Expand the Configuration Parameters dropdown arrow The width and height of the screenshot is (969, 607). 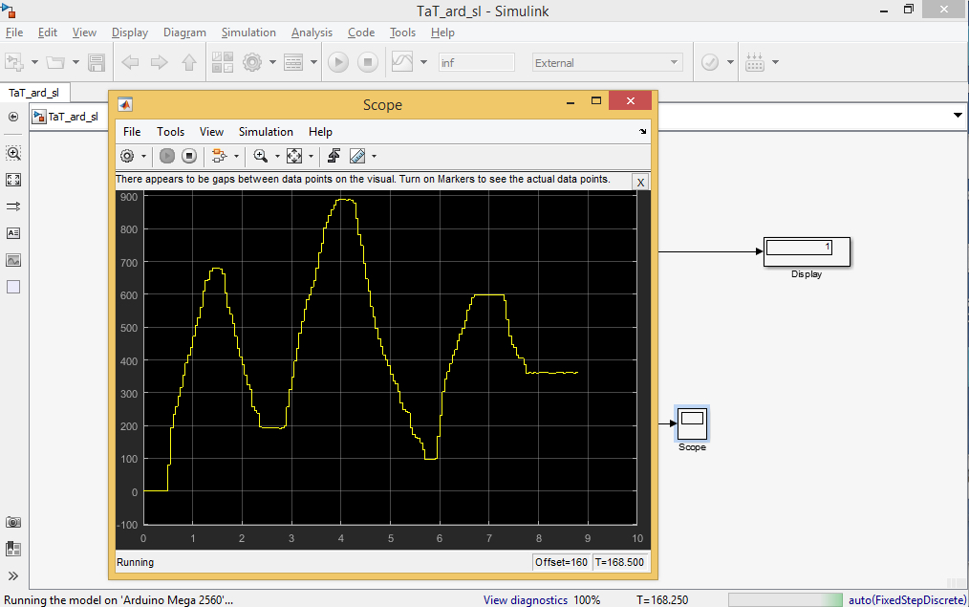(x=272, y=62)
